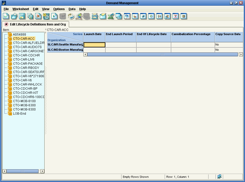Image resolution: width=245 pixels, height=182 pixels.
Task: Click Copy Source Data cell for Seattle row
Action: coord(229,45)
